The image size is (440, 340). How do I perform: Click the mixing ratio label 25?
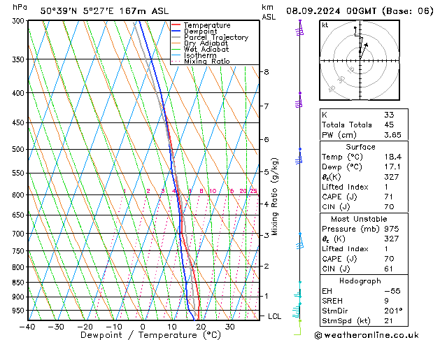(253, 191)
